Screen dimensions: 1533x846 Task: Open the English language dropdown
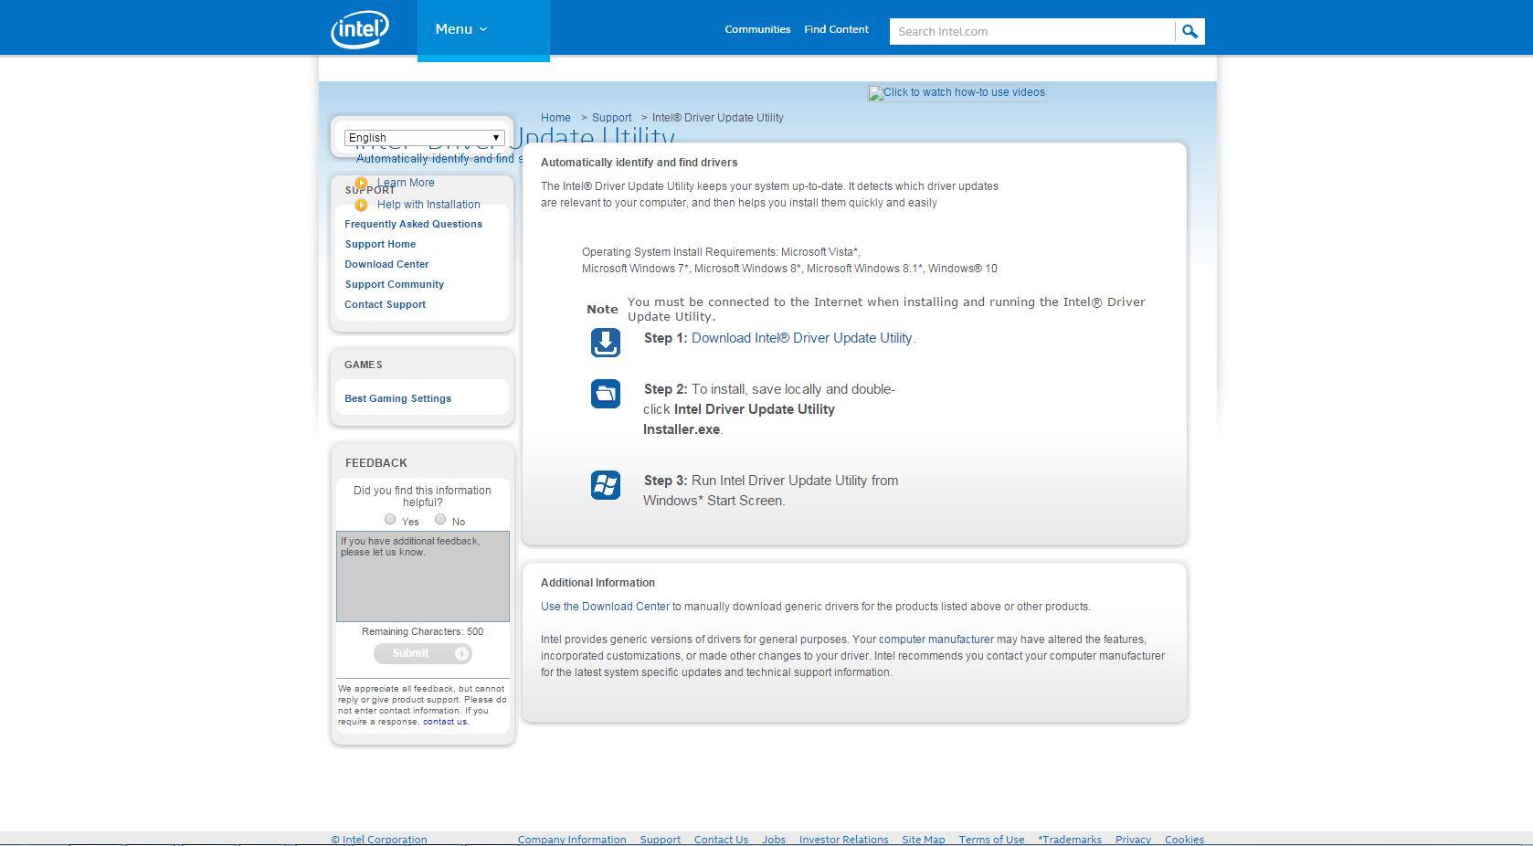424,138
